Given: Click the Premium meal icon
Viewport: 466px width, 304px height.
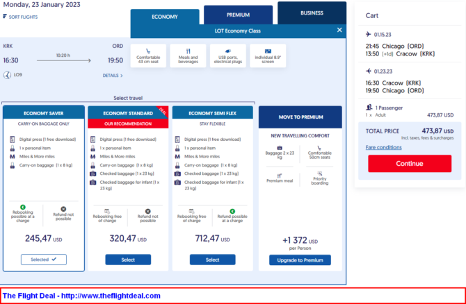Looking at the screenshot, I should tap(280, 176).
